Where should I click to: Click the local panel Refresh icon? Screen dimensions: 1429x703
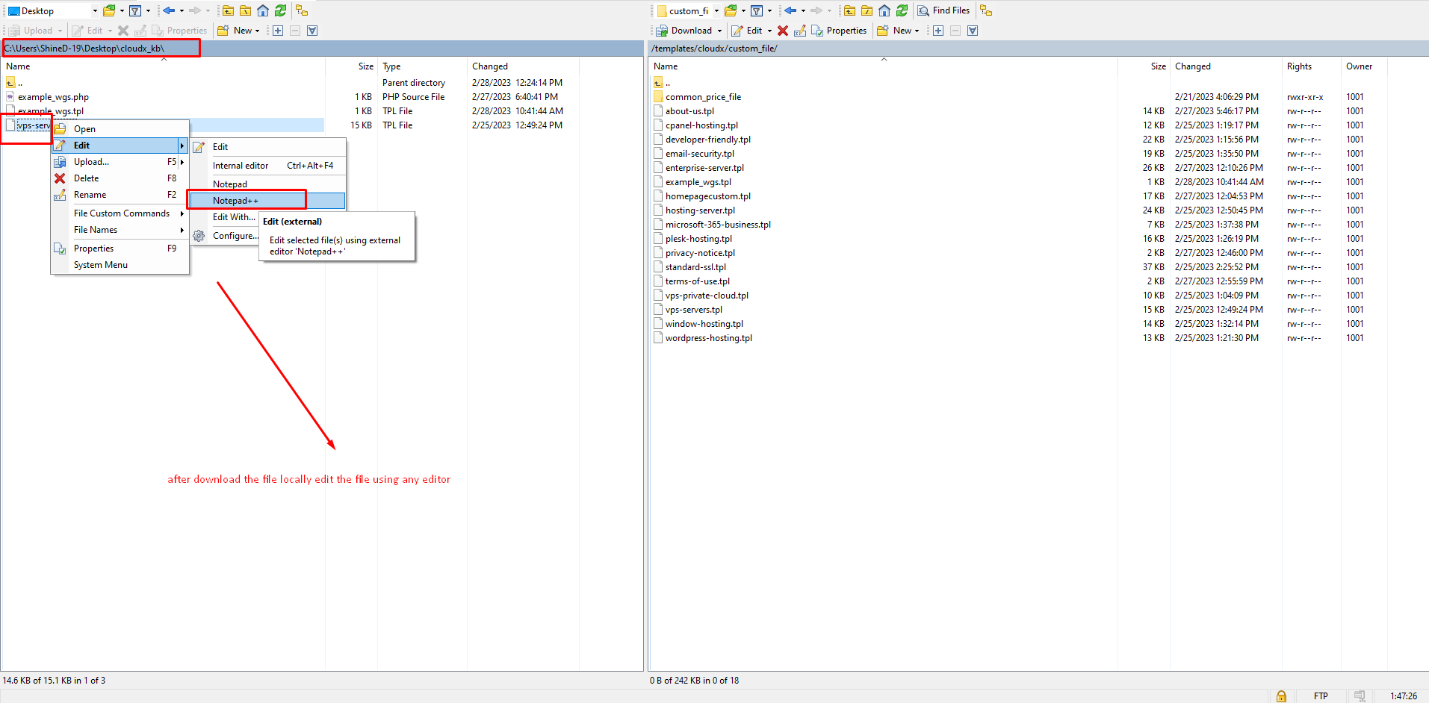280,10
